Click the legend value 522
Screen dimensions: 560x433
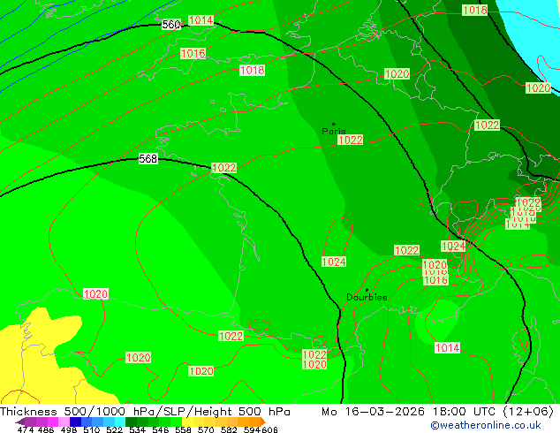pos(114,429)
